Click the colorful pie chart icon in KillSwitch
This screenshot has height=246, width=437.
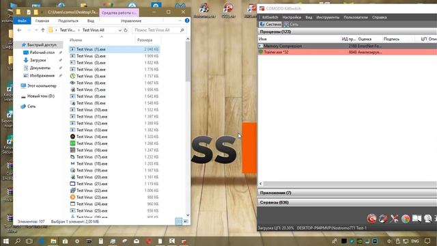(405, 219)
